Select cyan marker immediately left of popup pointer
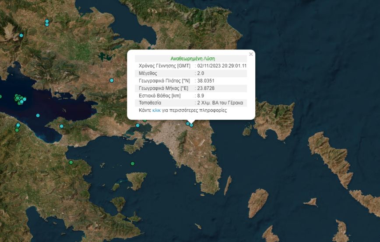 point(188,124)
